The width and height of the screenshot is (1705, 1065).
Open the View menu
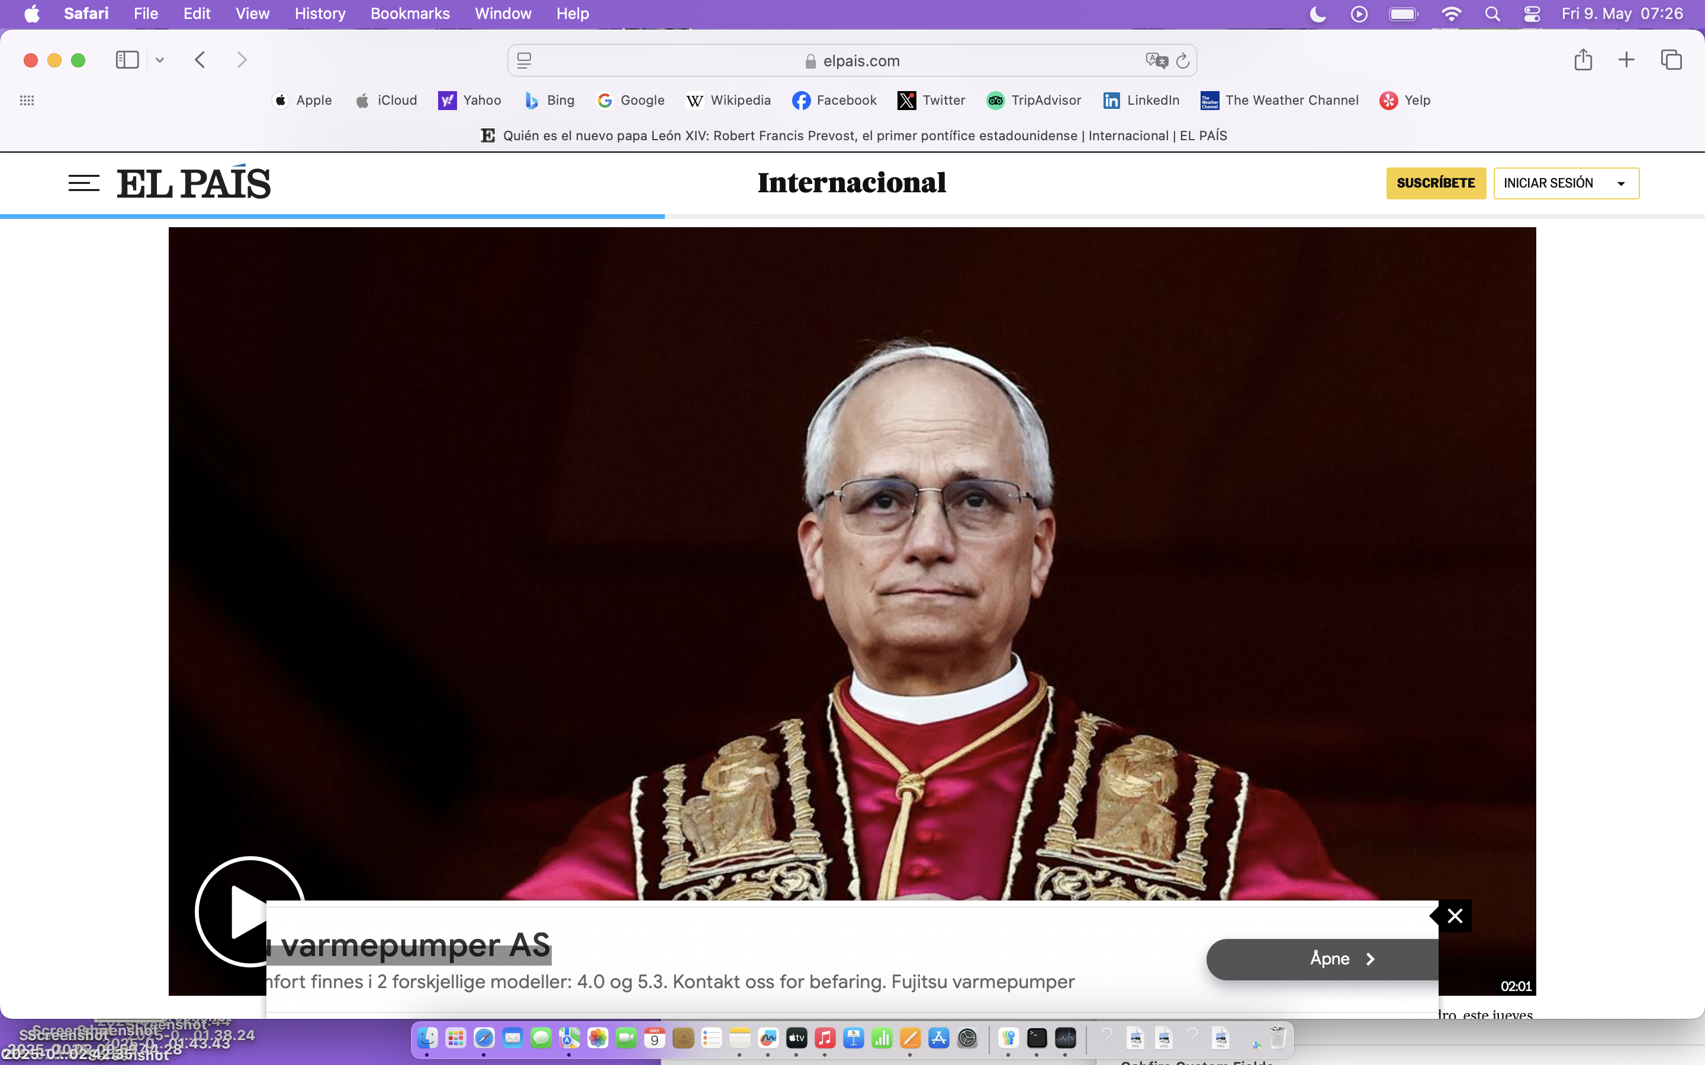(x=252, y=14)
